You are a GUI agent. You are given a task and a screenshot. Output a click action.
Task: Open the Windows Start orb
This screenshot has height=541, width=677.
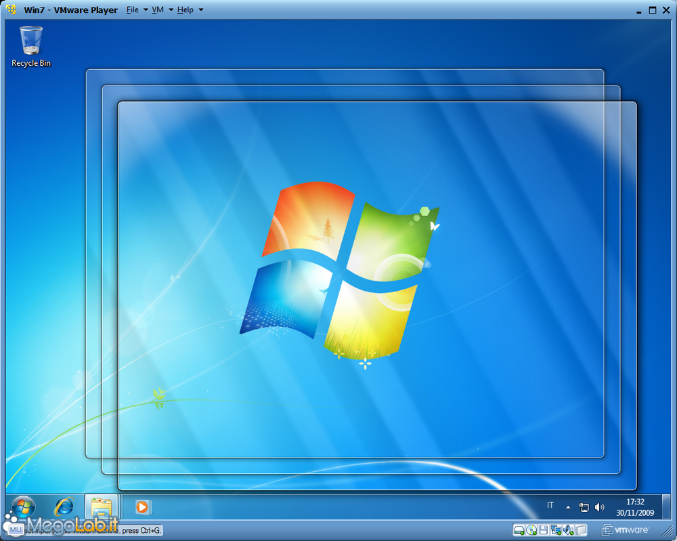click(x=23, y=507)
